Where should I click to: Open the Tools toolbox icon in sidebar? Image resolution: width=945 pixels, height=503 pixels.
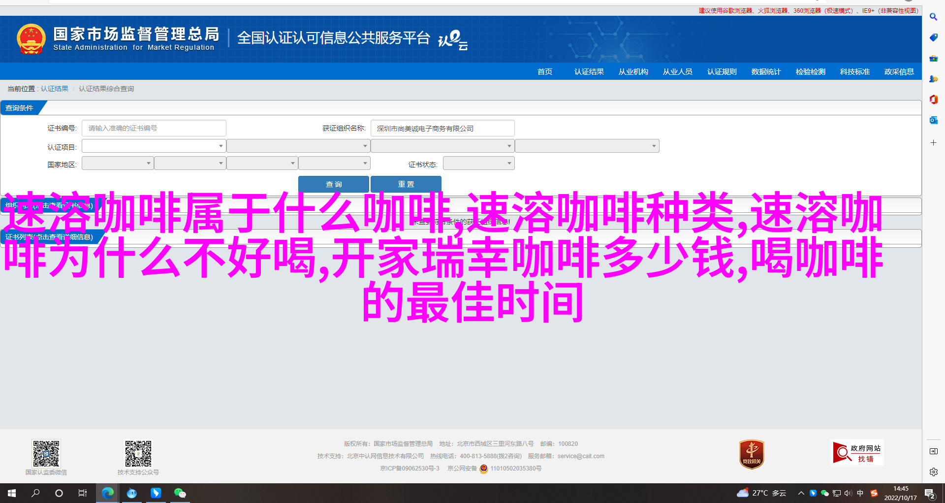click(x=933, y=58)
